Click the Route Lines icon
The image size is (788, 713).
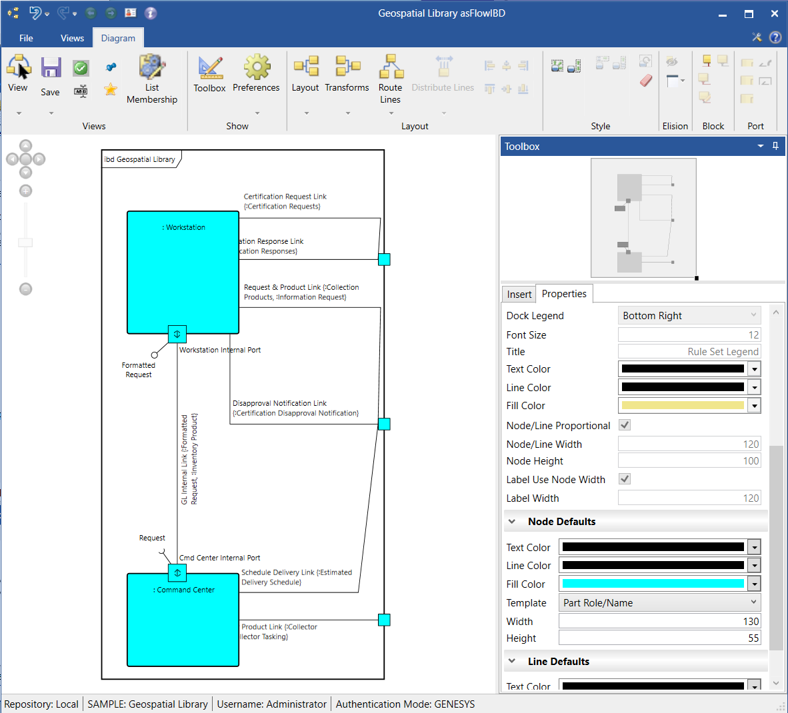pos(391,67)
